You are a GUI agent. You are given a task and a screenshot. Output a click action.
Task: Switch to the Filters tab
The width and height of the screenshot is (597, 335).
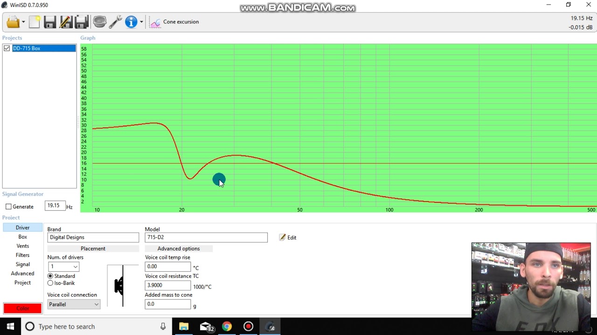(x=22, y=255)
